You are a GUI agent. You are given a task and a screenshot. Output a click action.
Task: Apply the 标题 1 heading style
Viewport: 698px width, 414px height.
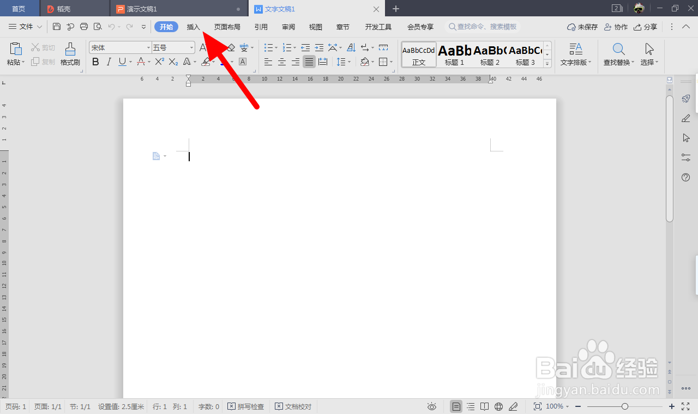coord(454,54)
